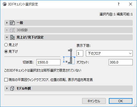
Task: Select the 見下げ radio button
Action: click(6, 52)
